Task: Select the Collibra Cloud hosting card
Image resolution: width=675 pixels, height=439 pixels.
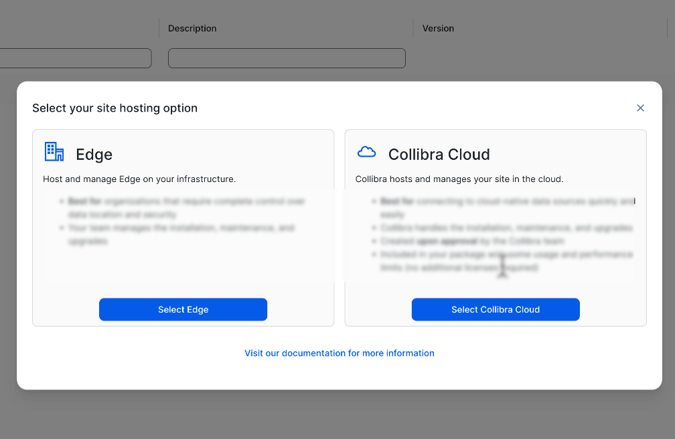Action: point(496,309)
